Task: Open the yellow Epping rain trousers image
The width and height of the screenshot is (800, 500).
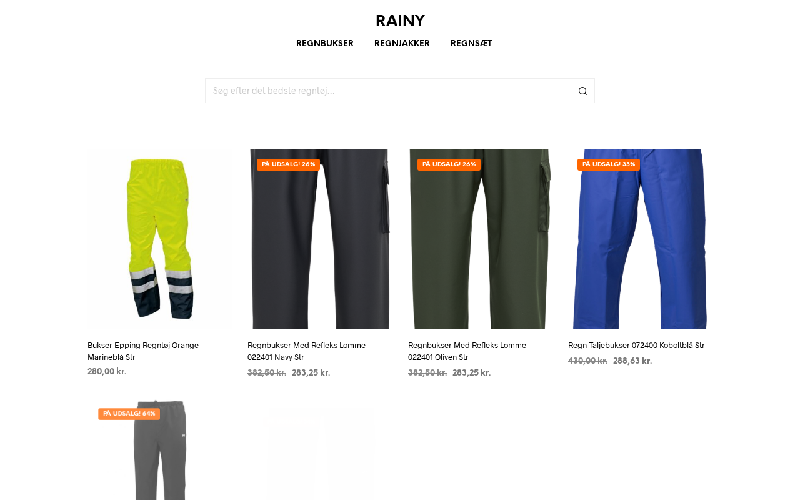Action: pos(159,239)
